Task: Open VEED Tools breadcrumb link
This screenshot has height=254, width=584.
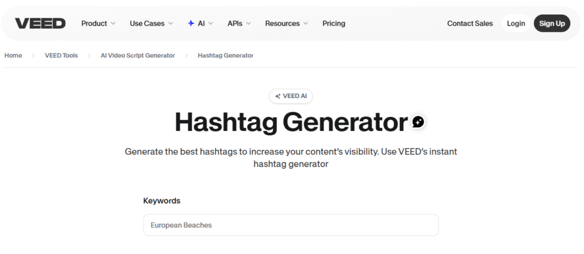Action: (x=61, y=56)
